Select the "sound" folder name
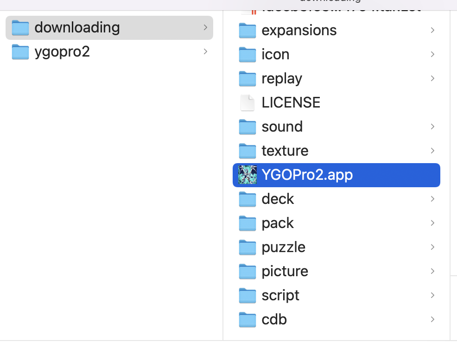This screenshot has width=457, height=342. [282, 127]
